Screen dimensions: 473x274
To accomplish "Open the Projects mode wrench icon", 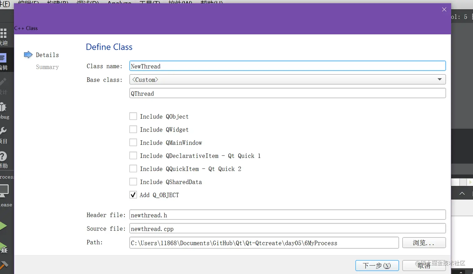I will 3,131.
